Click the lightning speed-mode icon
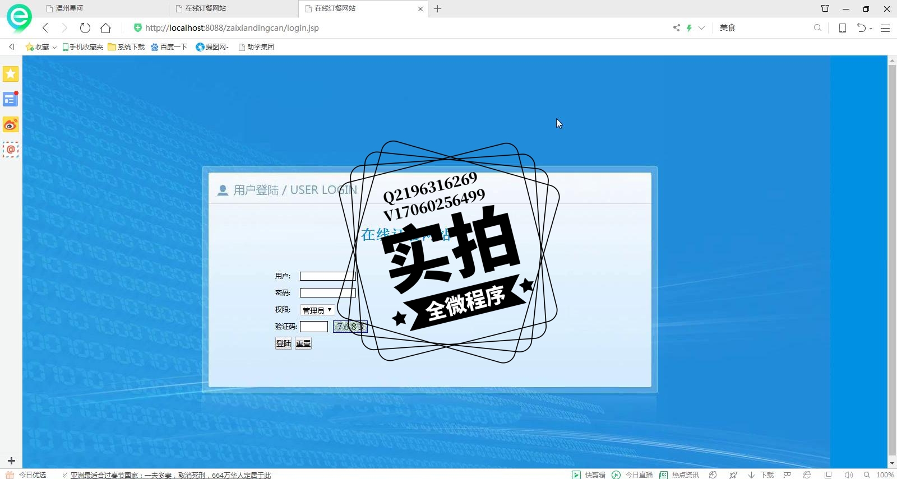The width and height of the screenshot is (897, 479). (689, 27)
